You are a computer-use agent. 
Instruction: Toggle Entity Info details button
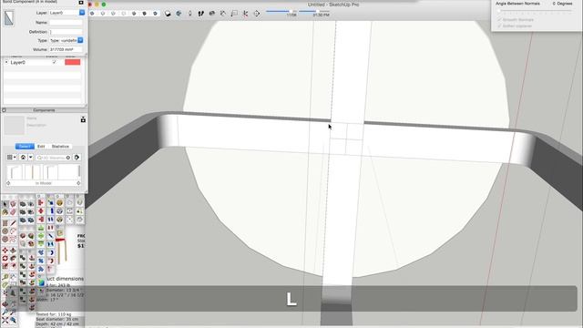click(x=81, y=3)
